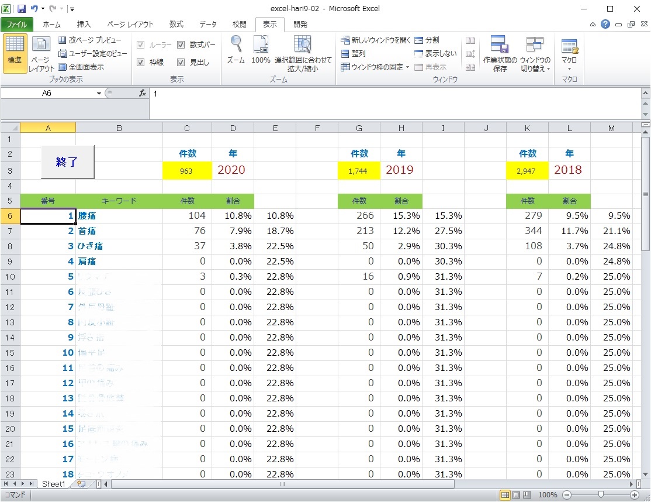Open the ファイル tab

click(x=16, y=24)
